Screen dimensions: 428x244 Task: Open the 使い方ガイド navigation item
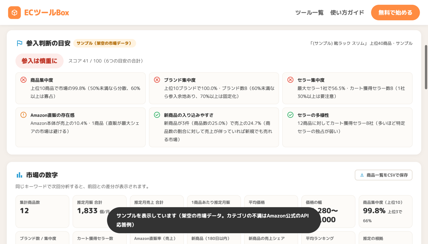[x=347, y=13]
